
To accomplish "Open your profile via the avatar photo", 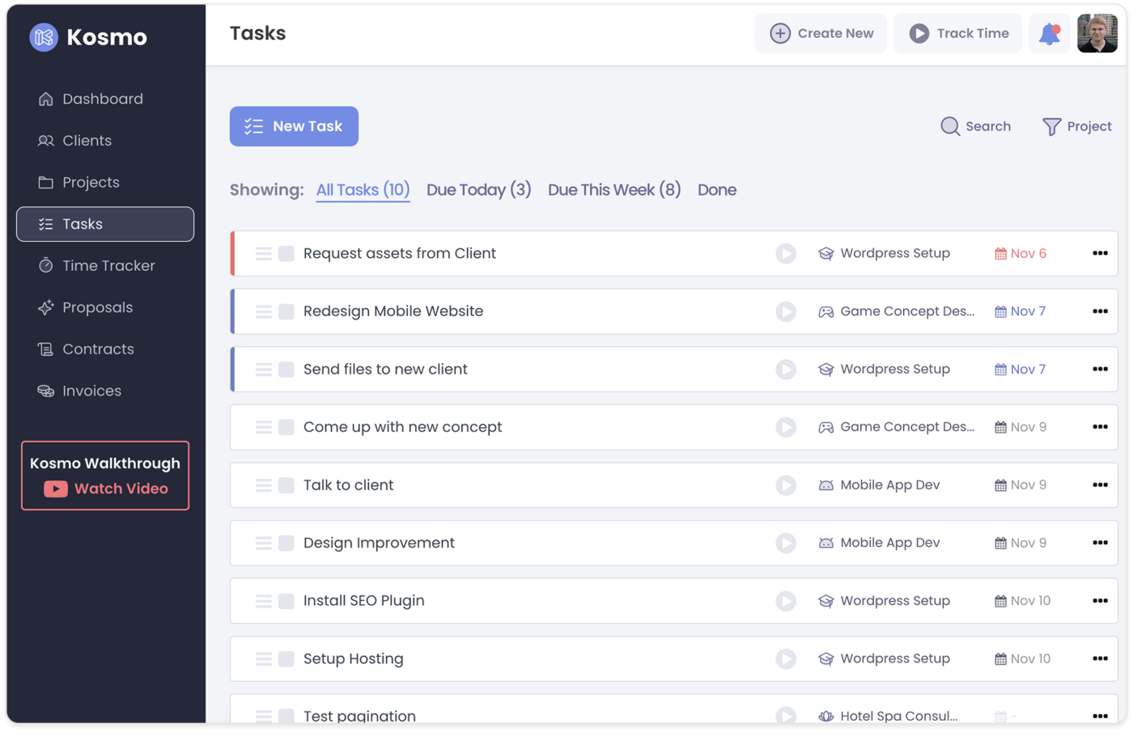I will point(1097,33).
